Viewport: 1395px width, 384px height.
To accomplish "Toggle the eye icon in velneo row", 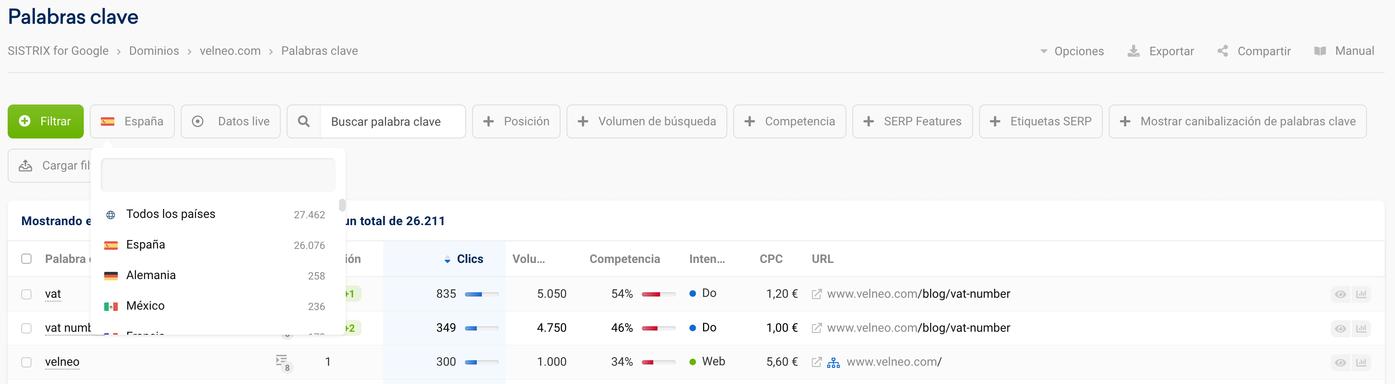I will coord(1340,362).
